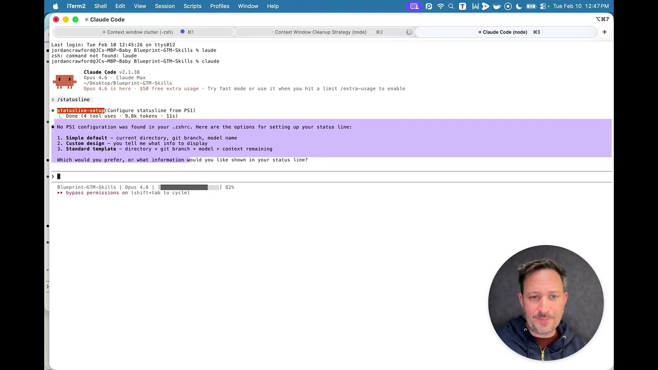Open the Apple menu
658x370 pixels.
[x=56, y=6]
